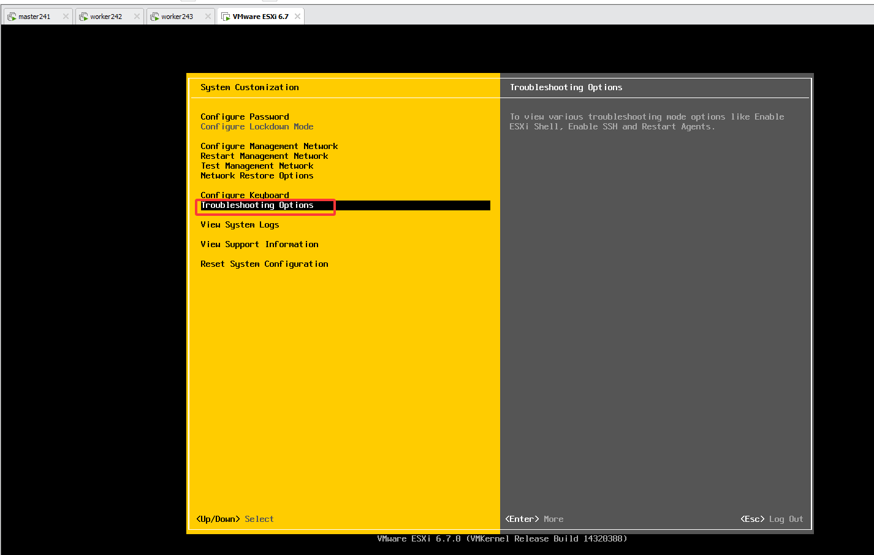Click the <Esc> Log Out hint

click(772, 519)
